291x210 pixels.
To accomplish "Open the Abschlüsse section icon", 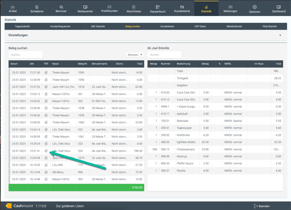I will point(134,7).
